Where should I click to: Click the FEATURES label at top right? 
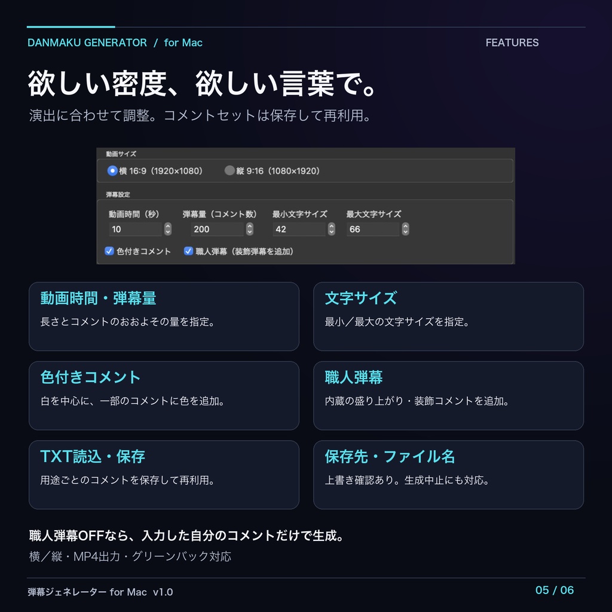[512, 42]
